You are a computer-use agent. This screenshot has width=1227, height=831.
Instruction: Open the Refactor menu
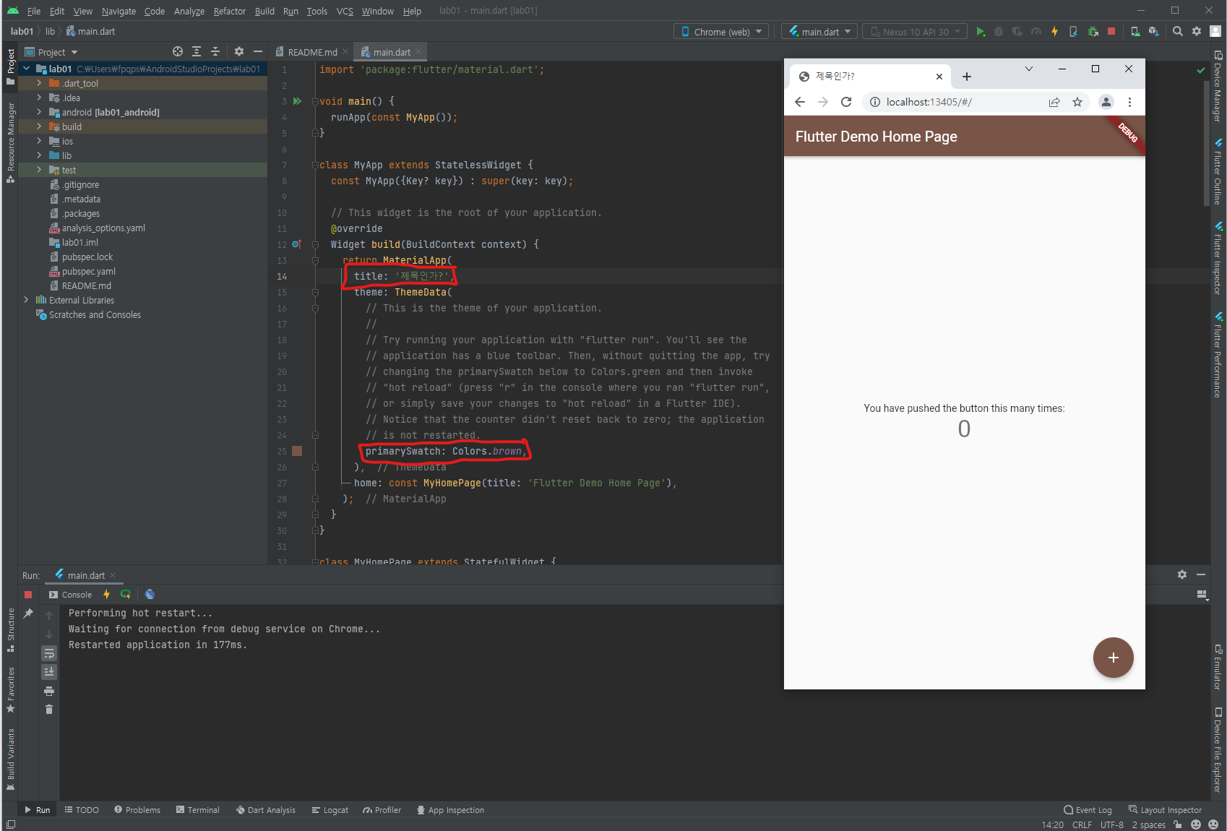(x=230, y=11)
